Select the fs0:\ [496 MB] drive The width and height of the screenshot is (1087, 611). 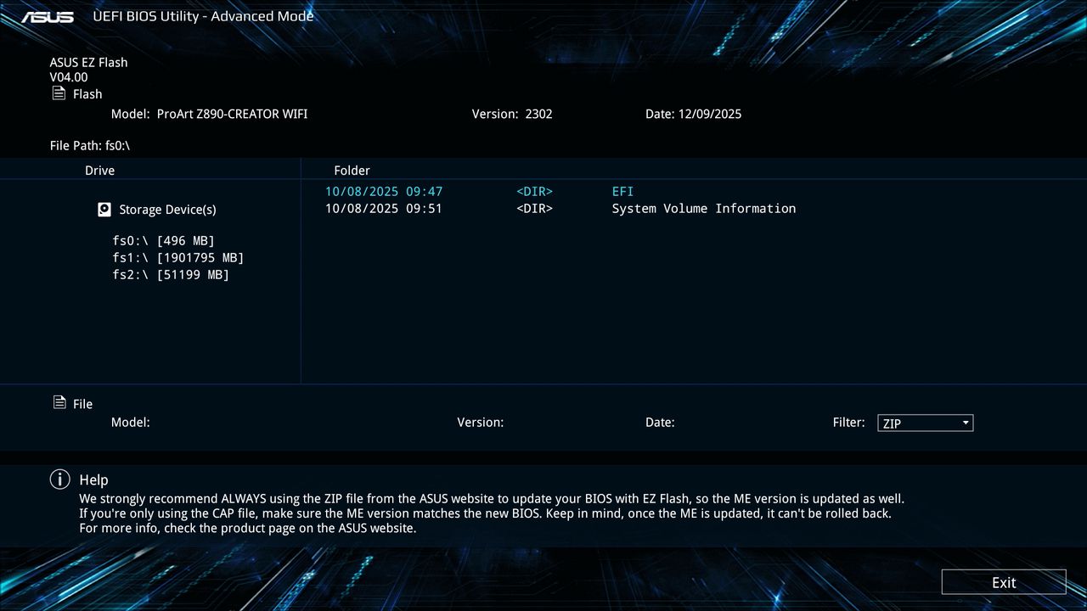[x=163, y=240]
